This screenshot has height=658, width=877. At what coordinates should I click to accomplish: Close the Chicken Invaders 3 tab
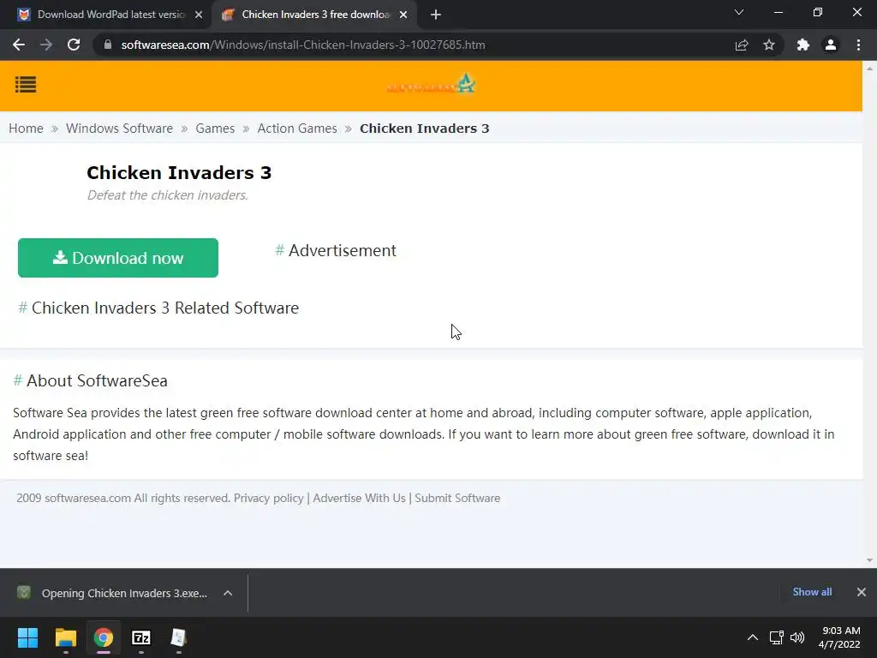[403, 15]
